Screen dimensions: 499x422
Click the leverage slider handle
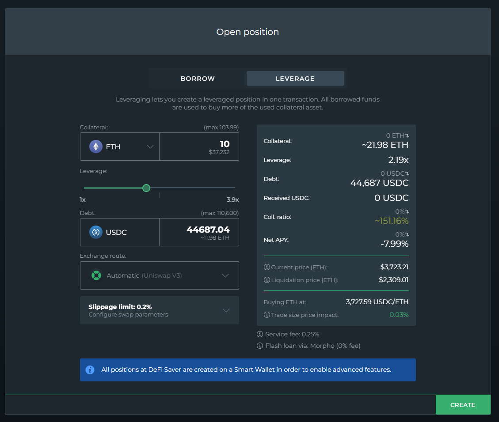click(x=146, y=188)
